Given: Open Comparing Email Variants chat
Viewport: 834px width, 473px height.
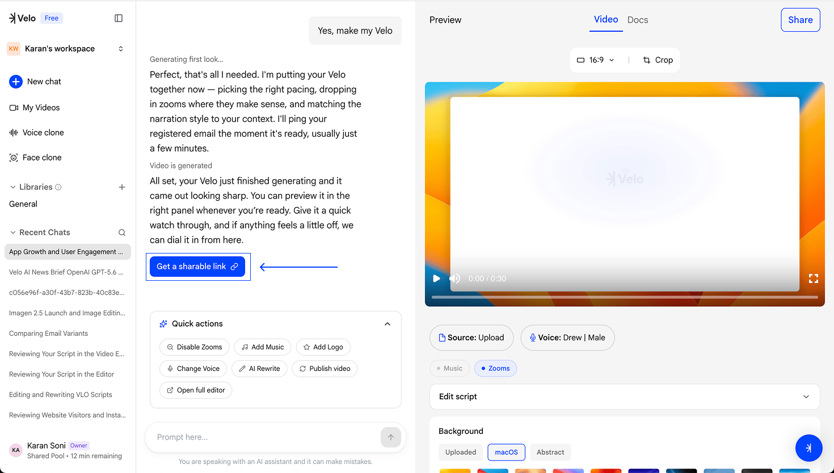Looking at the screenshot, I should 49,333.
